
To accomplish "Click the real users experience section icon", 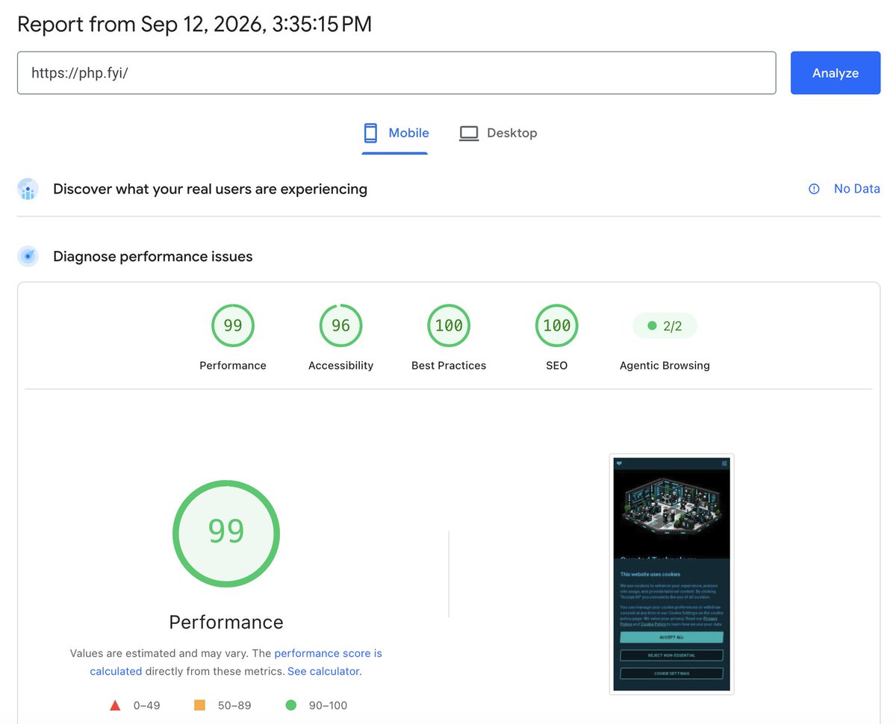I will pos(28,190).
